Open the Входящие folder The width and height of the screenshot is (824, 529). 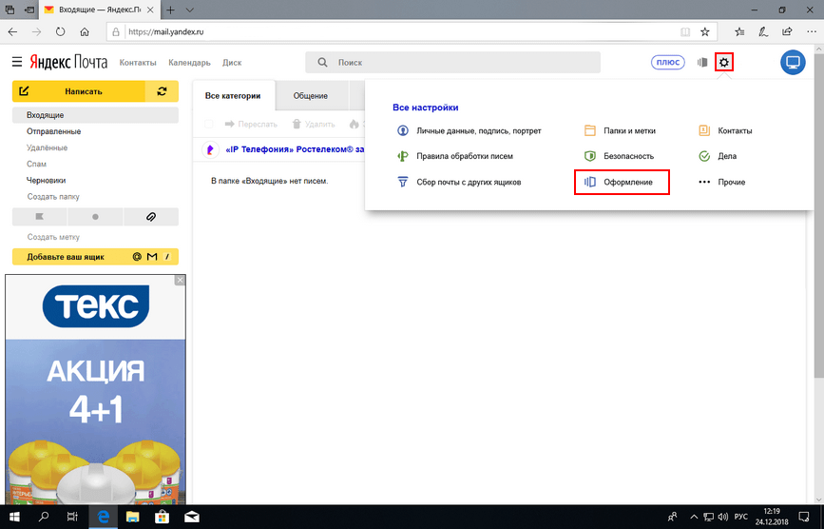coord(95,114)
